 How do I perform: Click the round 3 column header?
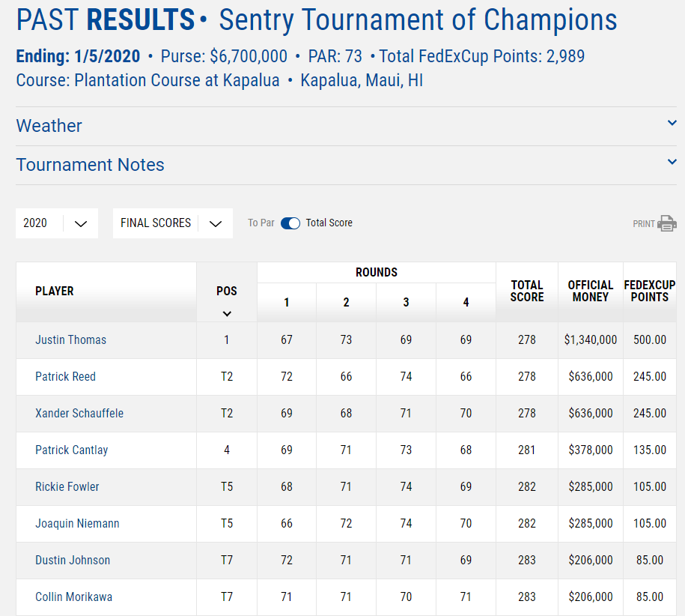coord(406,302)
